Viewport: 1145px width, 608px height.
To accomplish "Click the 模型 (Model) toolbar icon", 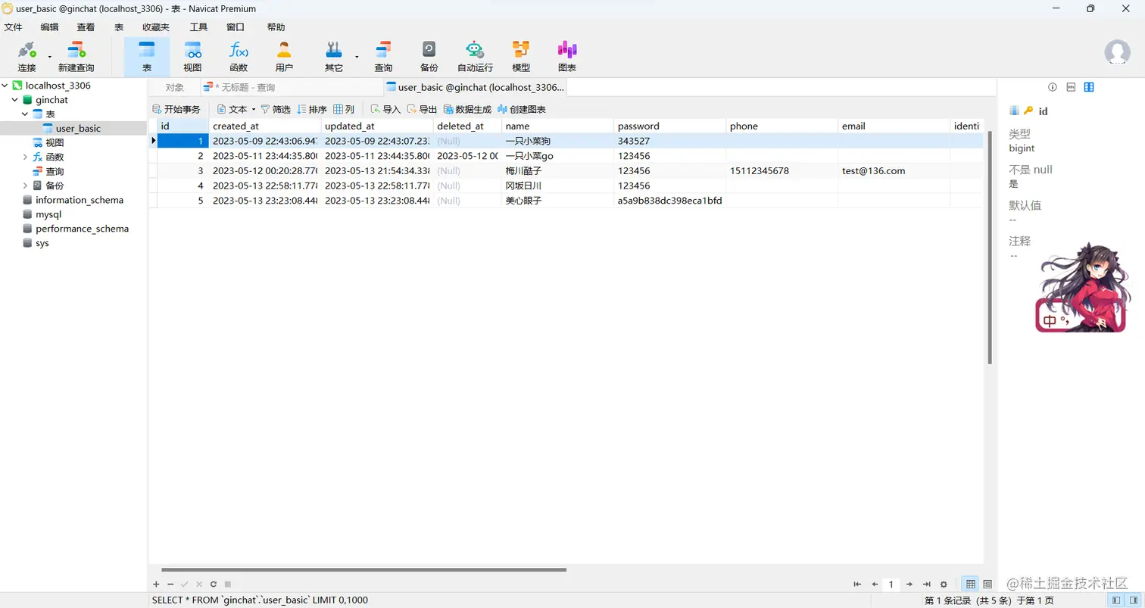I will pyautogui.click(x=521, y=57).
